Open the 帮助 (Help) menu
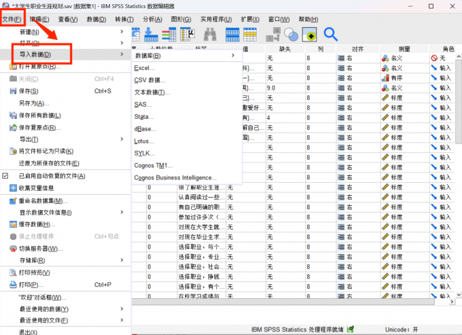This screenshot has height=335, width=462. [x=308, y=19]
